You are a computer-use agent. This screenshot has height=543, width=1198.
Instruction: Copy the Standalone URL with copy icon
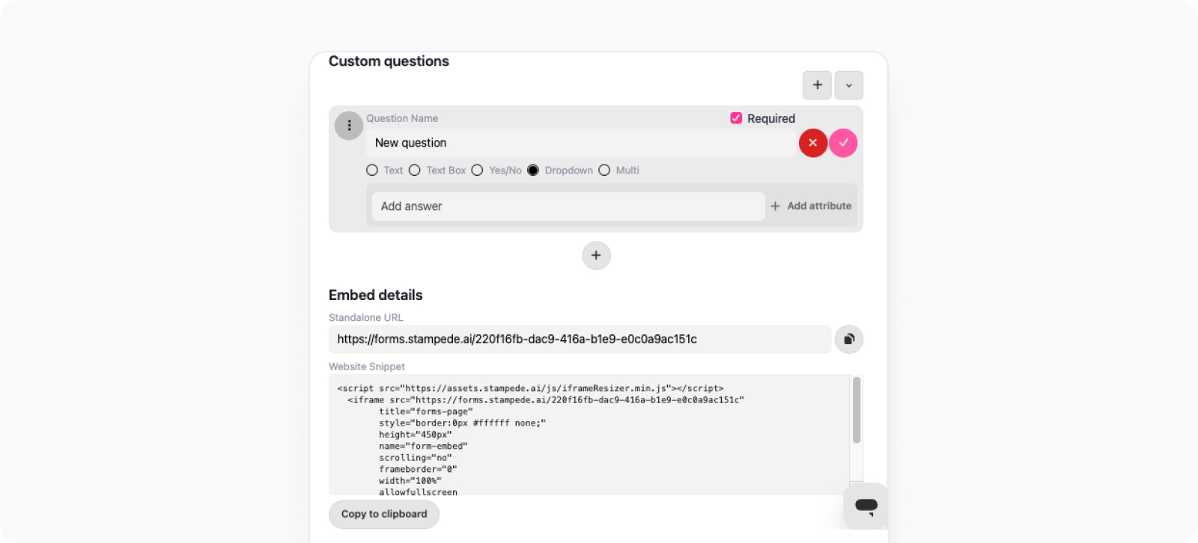tap(849, 339)
